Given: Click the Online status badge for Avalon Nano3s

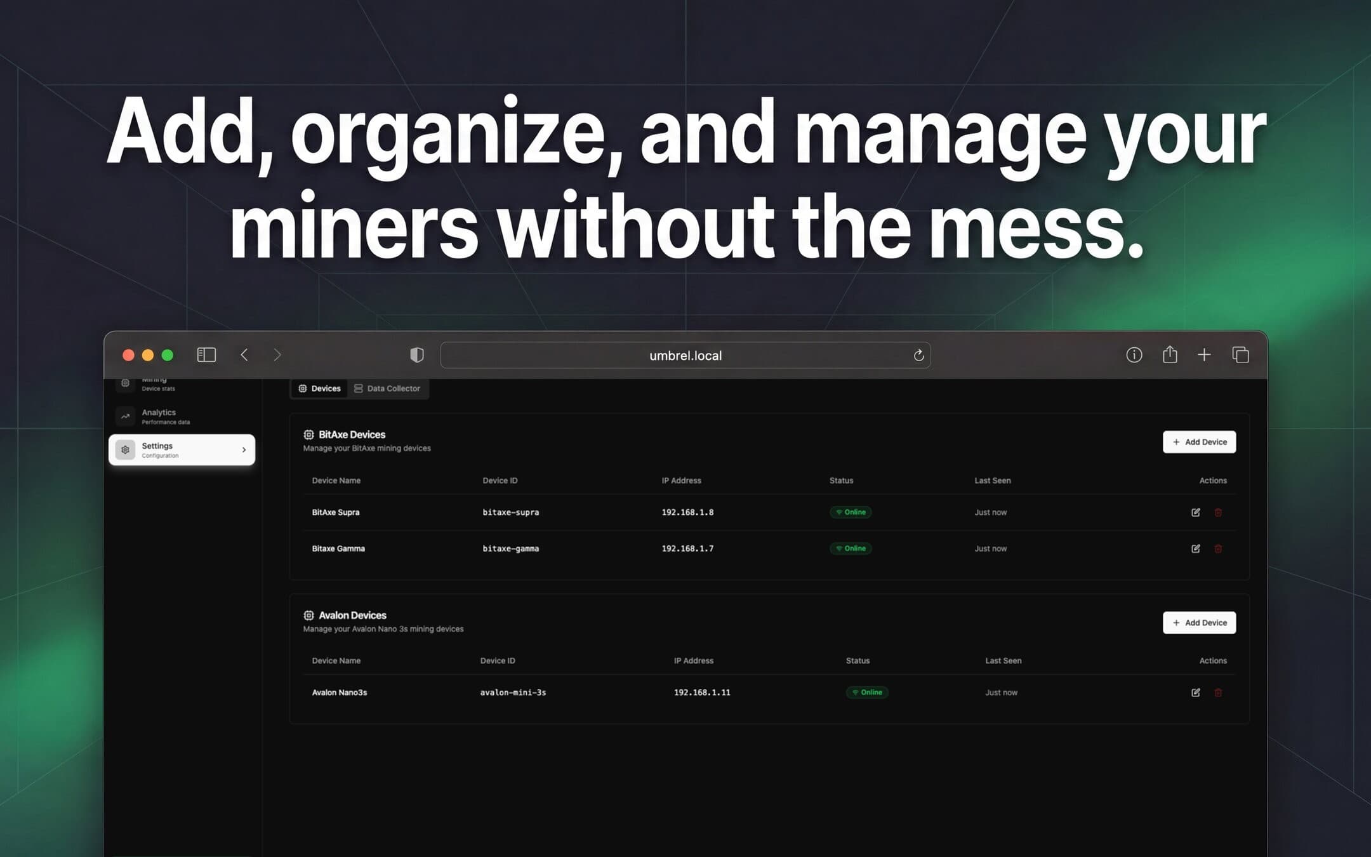Looking at the screenshot, I should point(867,693).
